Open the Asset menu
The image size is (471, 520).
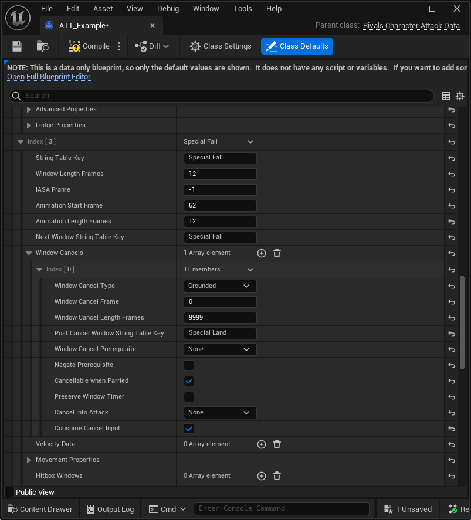(103, 9)
